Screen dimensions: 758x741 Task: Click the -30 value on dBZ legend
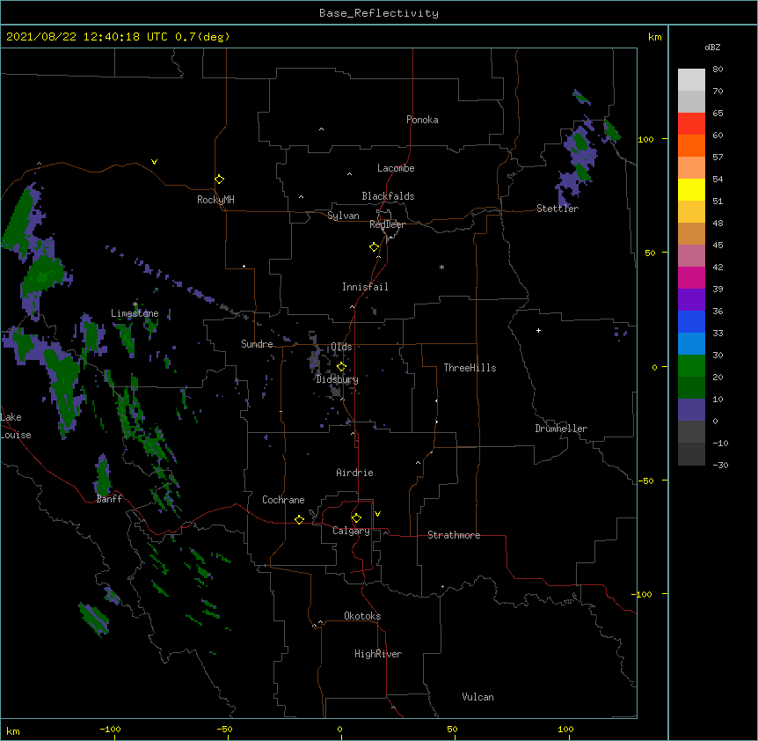(x=720, y=465)
